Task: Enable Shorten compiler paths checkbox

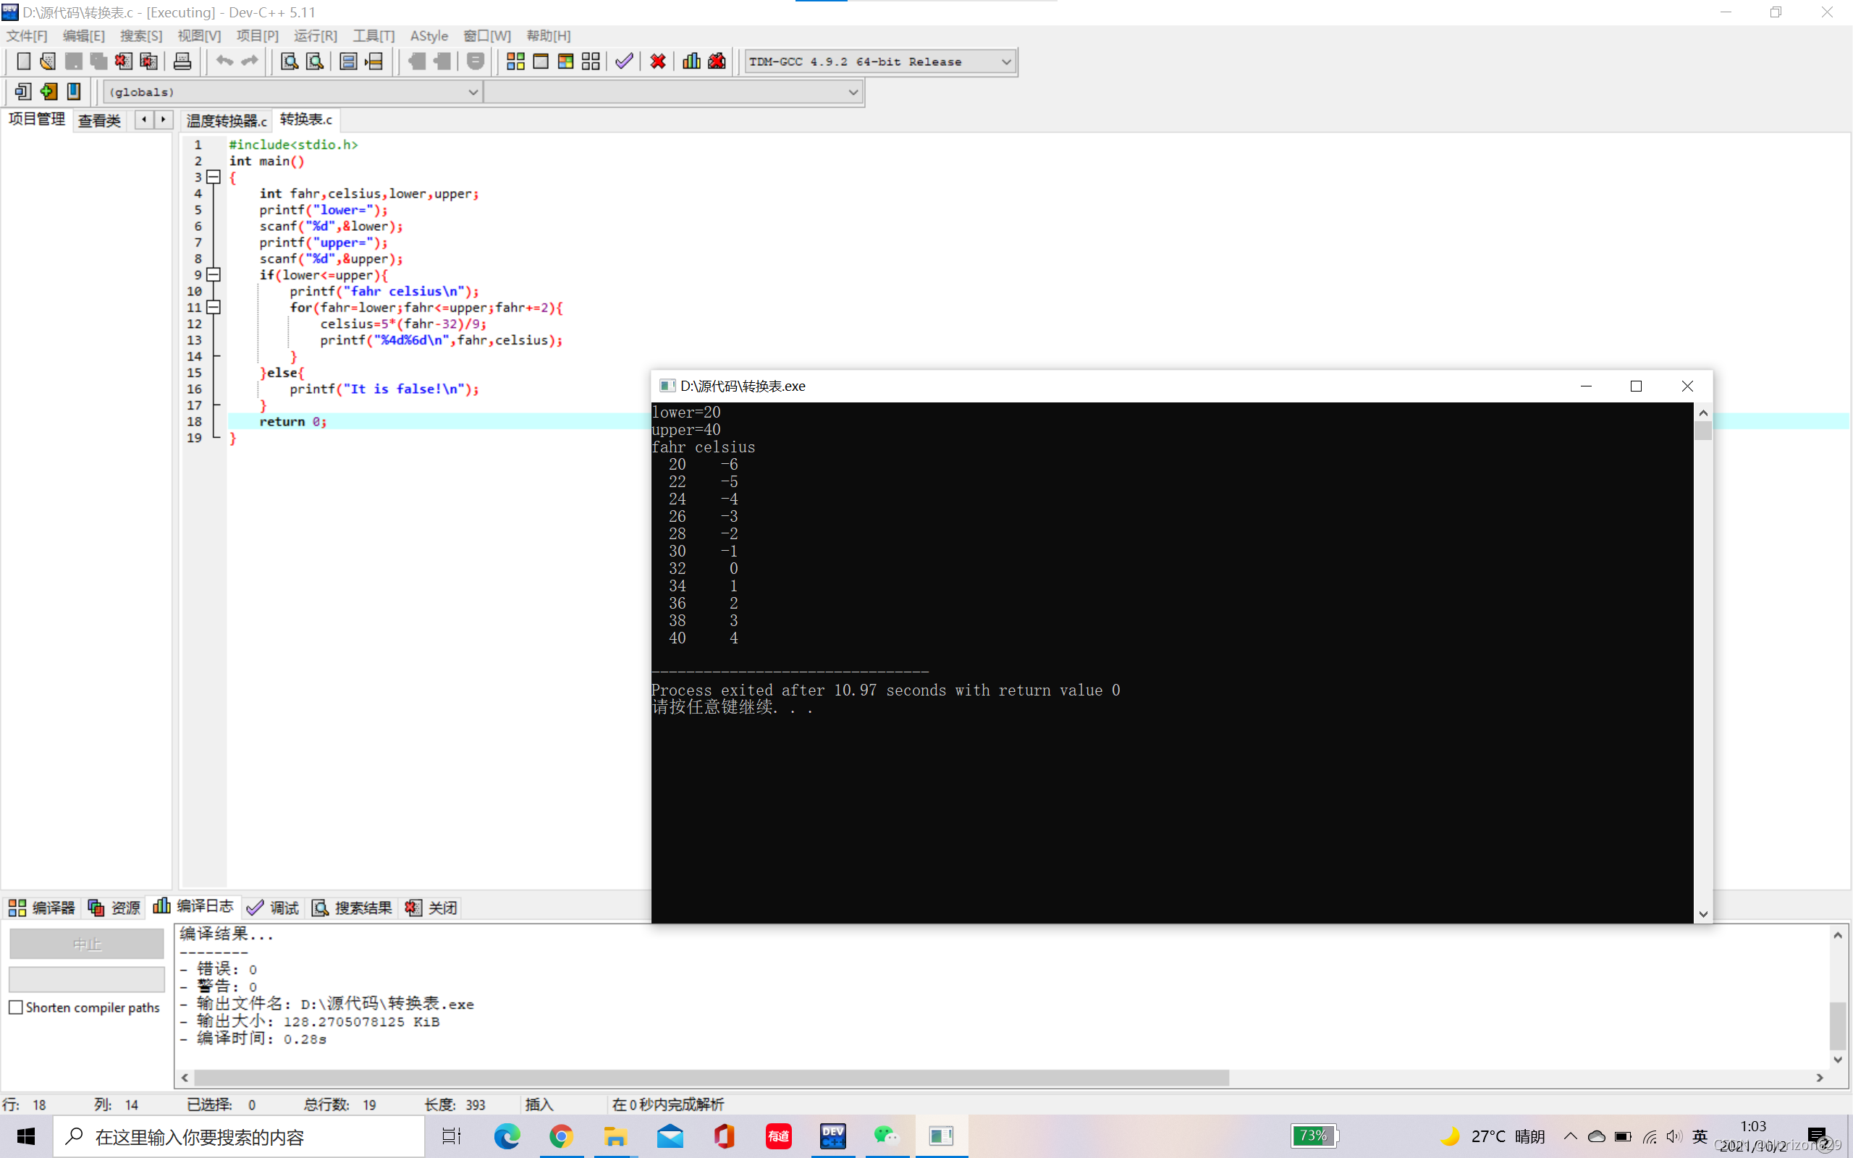Action: coord(16,1007)
